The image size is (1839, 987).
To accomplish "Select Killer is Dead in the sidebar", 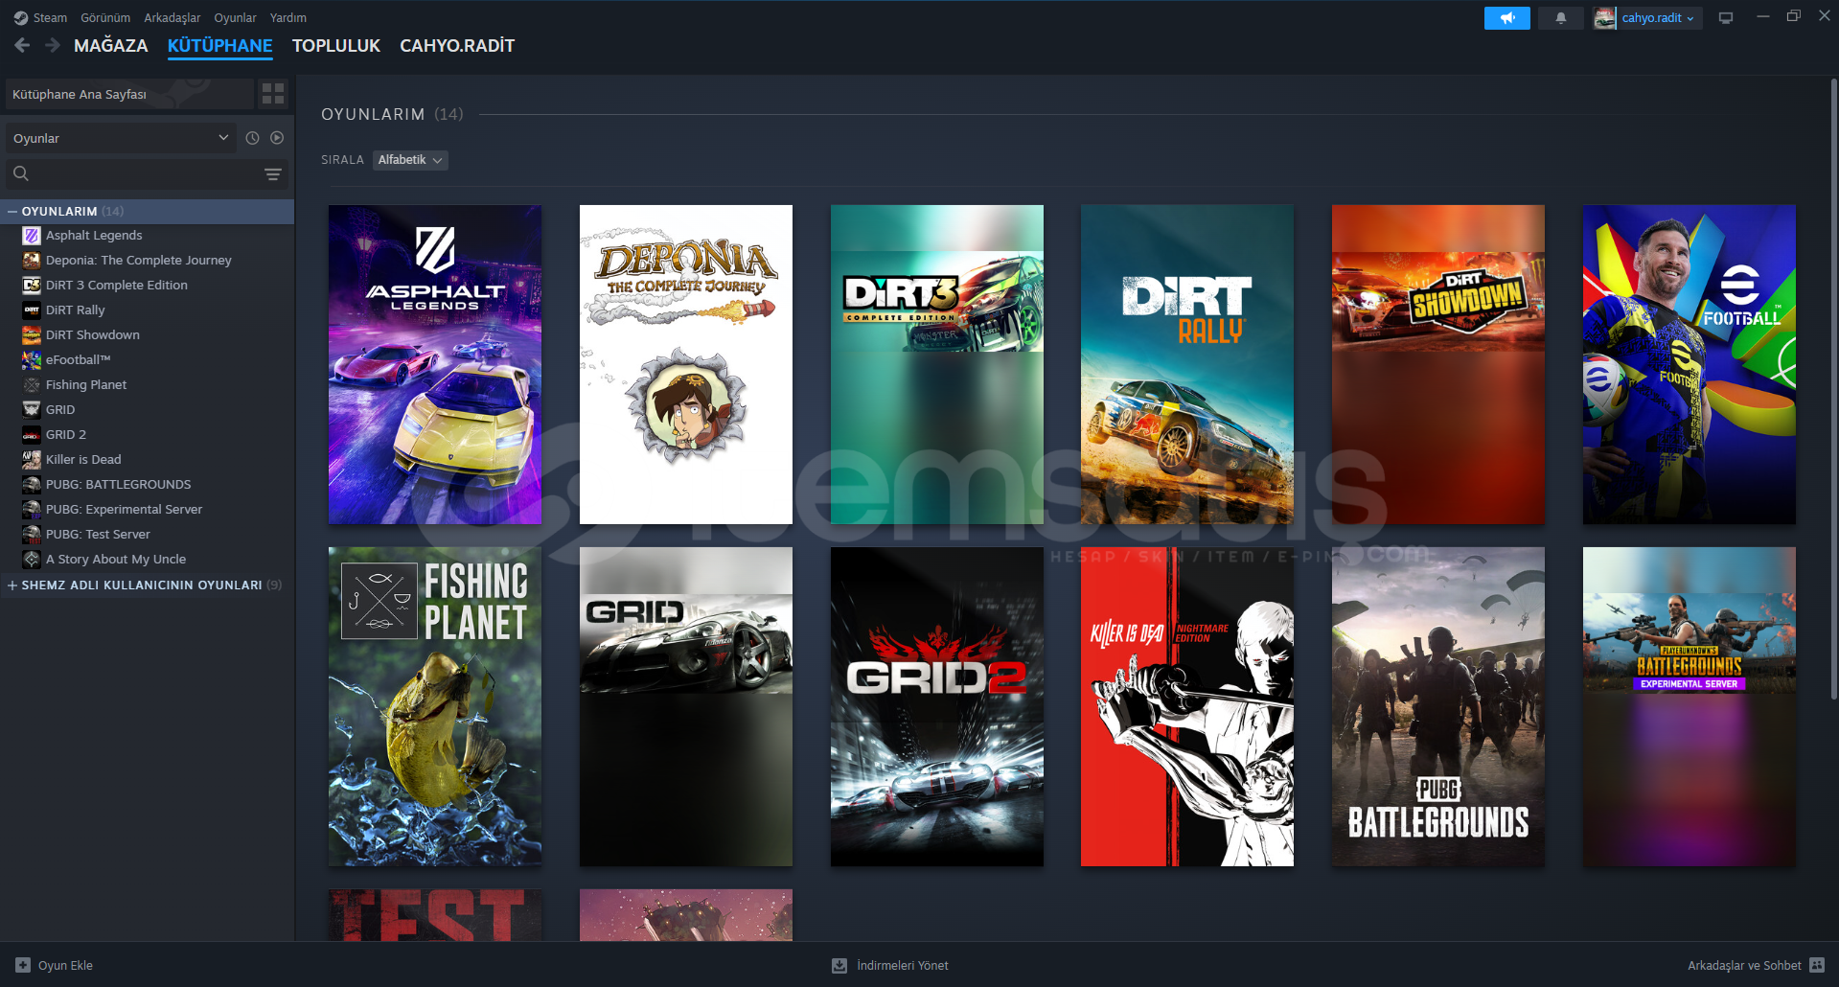I will 83,459.
